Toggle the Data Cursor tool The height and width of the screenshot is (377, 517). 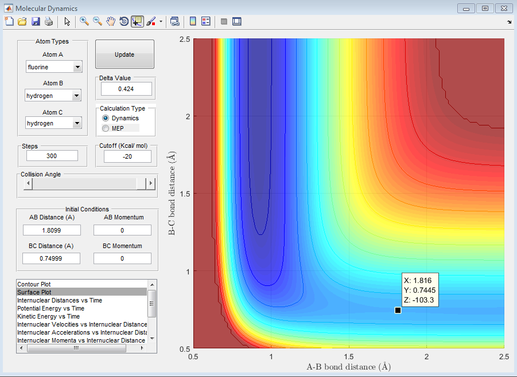point(137,21)
